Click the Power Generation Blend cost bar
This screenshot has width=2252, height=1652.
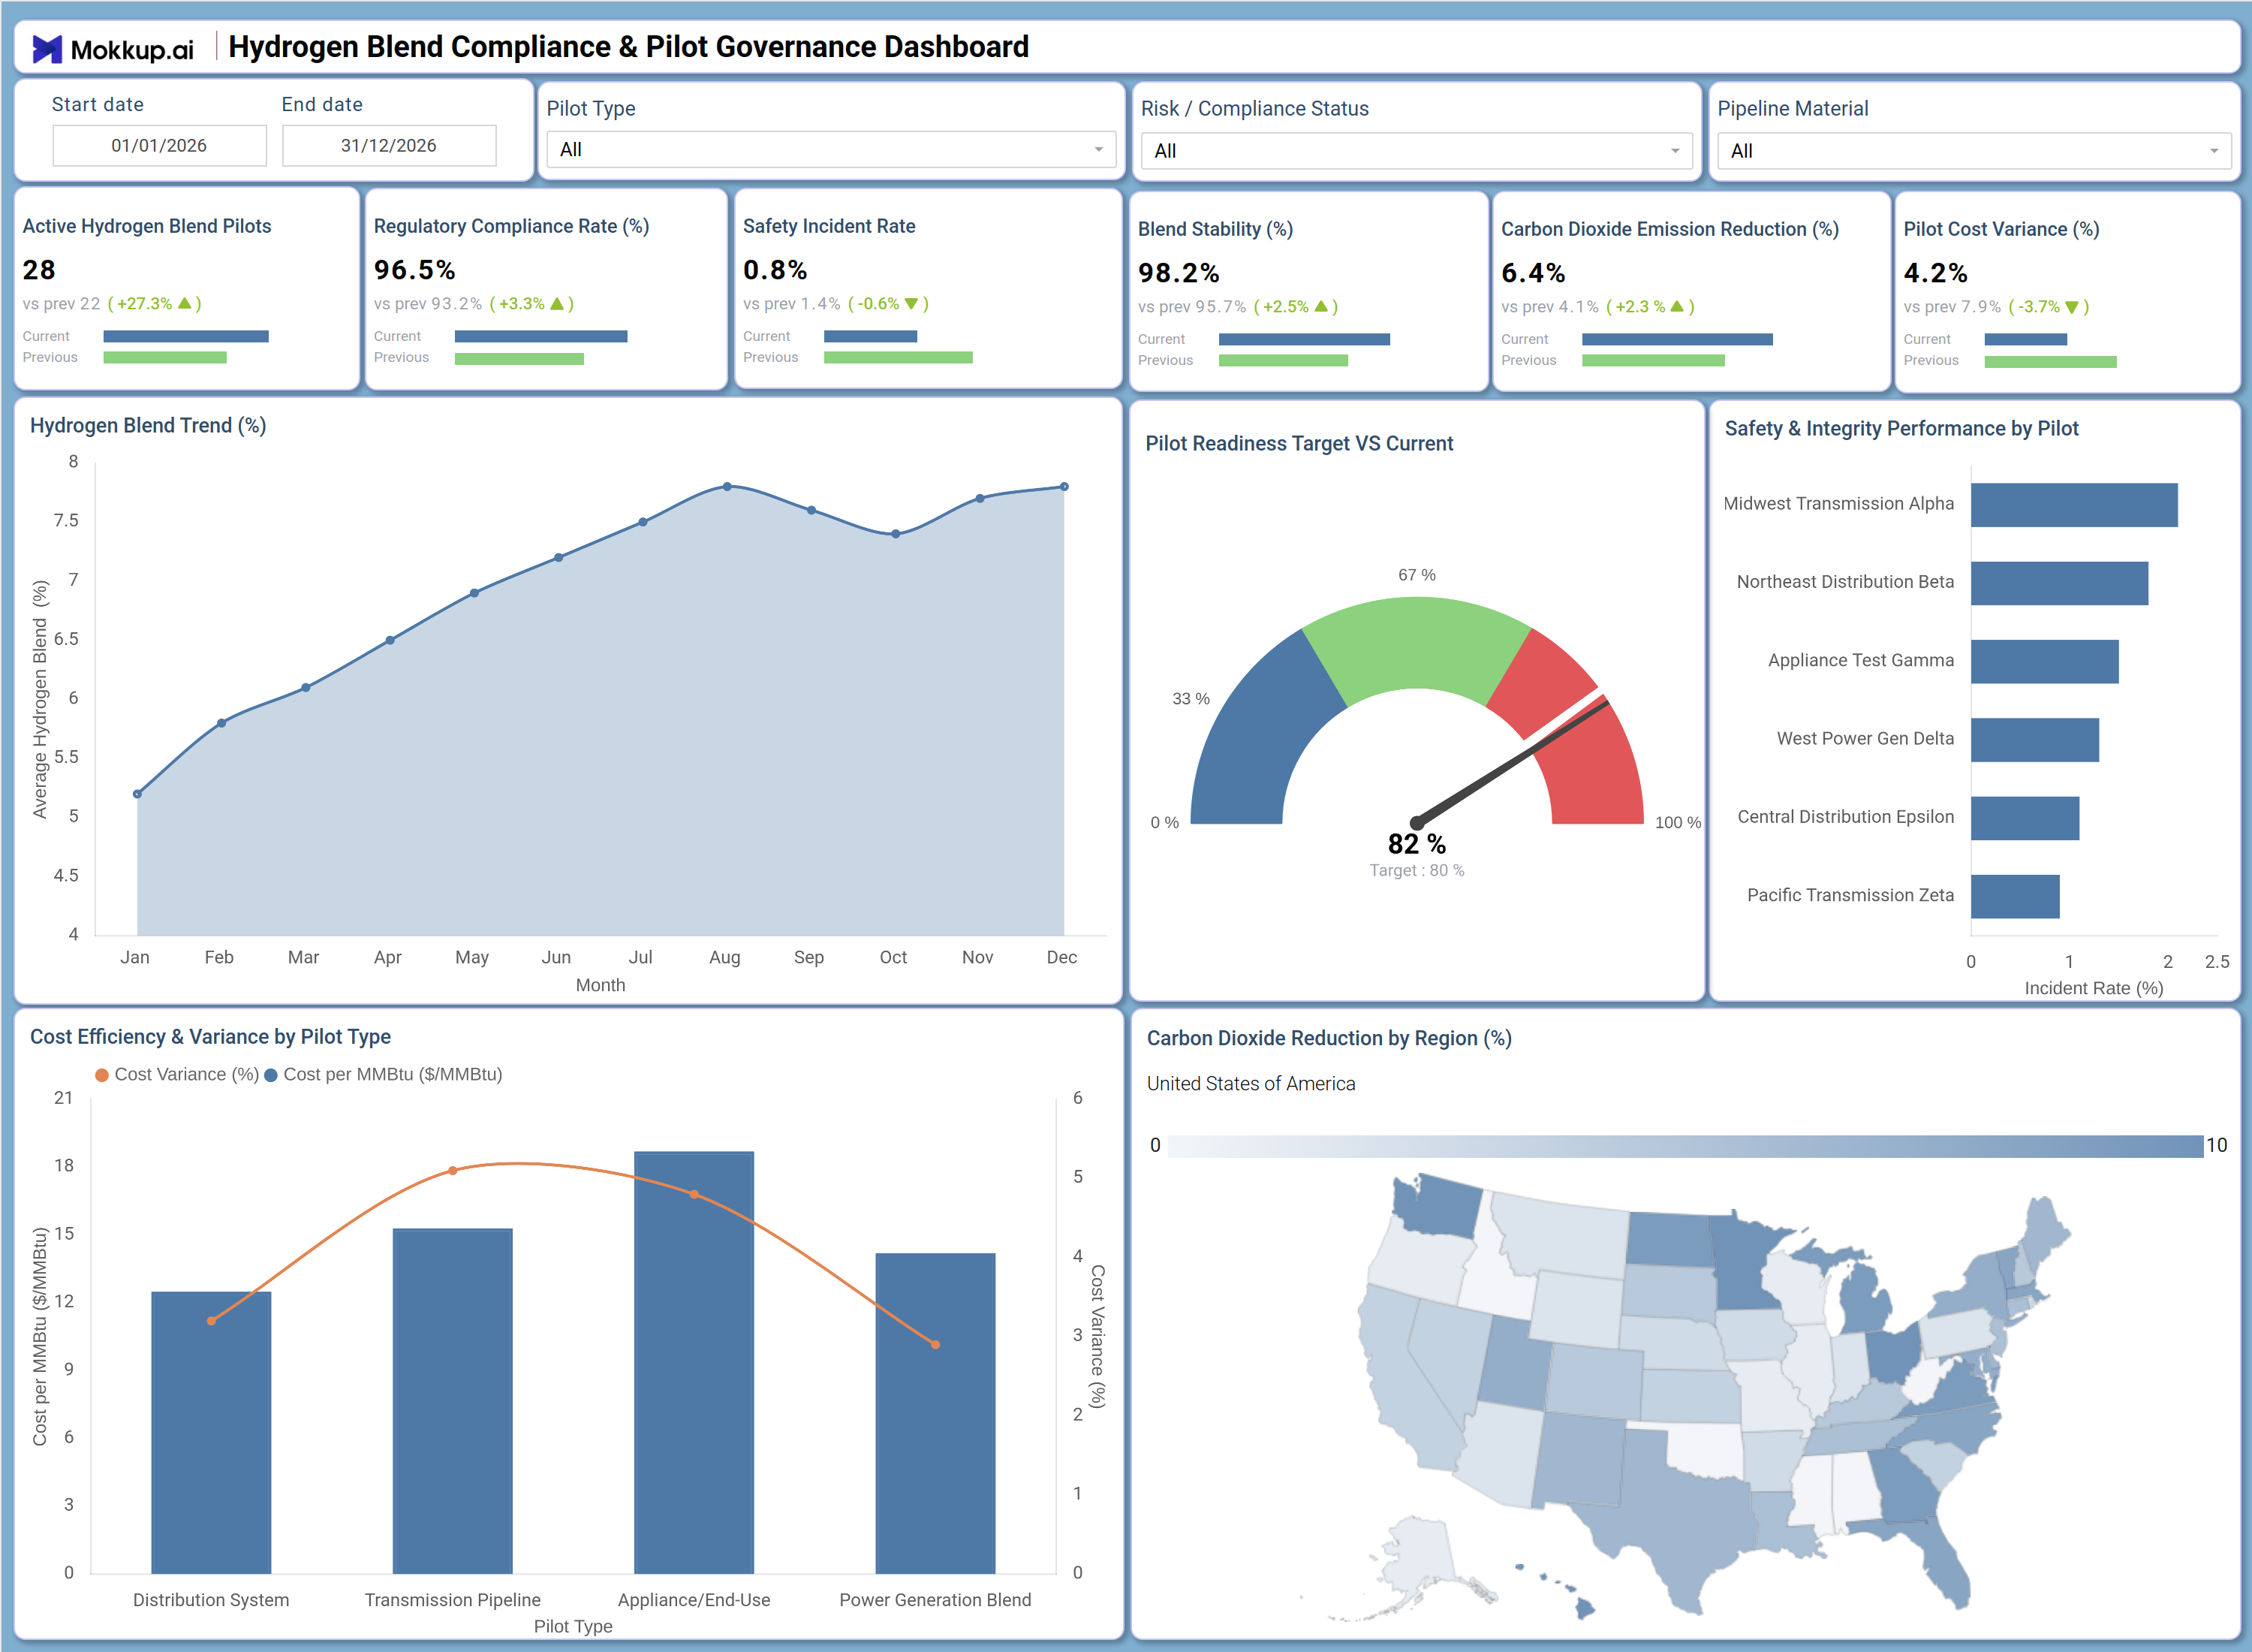[935, 1414]
